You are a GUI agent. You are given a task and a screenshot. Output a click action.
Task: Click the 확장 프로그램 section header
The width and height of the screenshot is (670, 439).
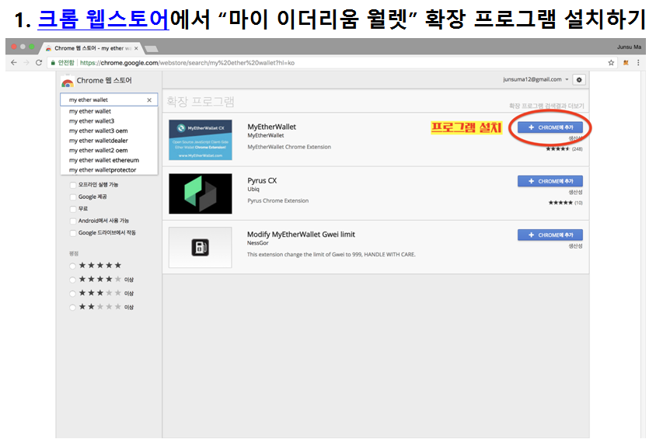coord(200,102)
